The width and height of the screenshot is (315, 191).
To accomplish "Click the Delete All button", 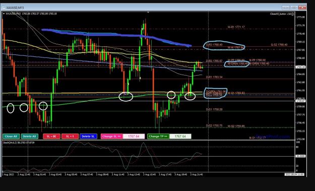I will click(30, 137).
